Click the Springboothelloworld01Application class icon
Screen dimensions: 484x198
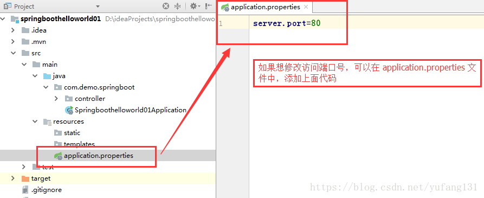tap(69, 110)
